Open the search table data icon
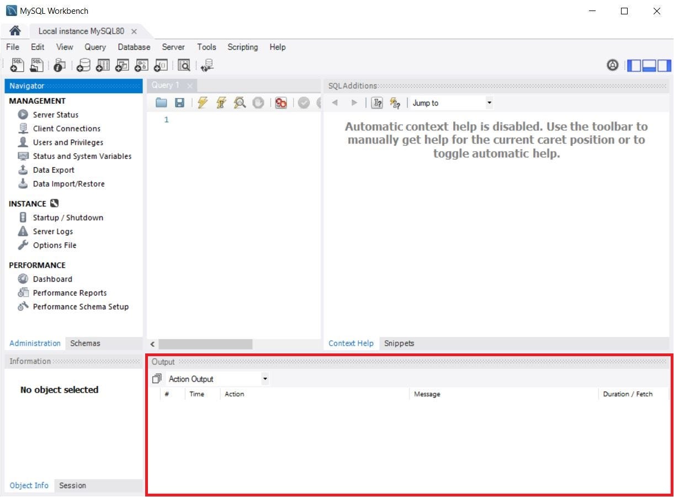 [x=184, y=65]
